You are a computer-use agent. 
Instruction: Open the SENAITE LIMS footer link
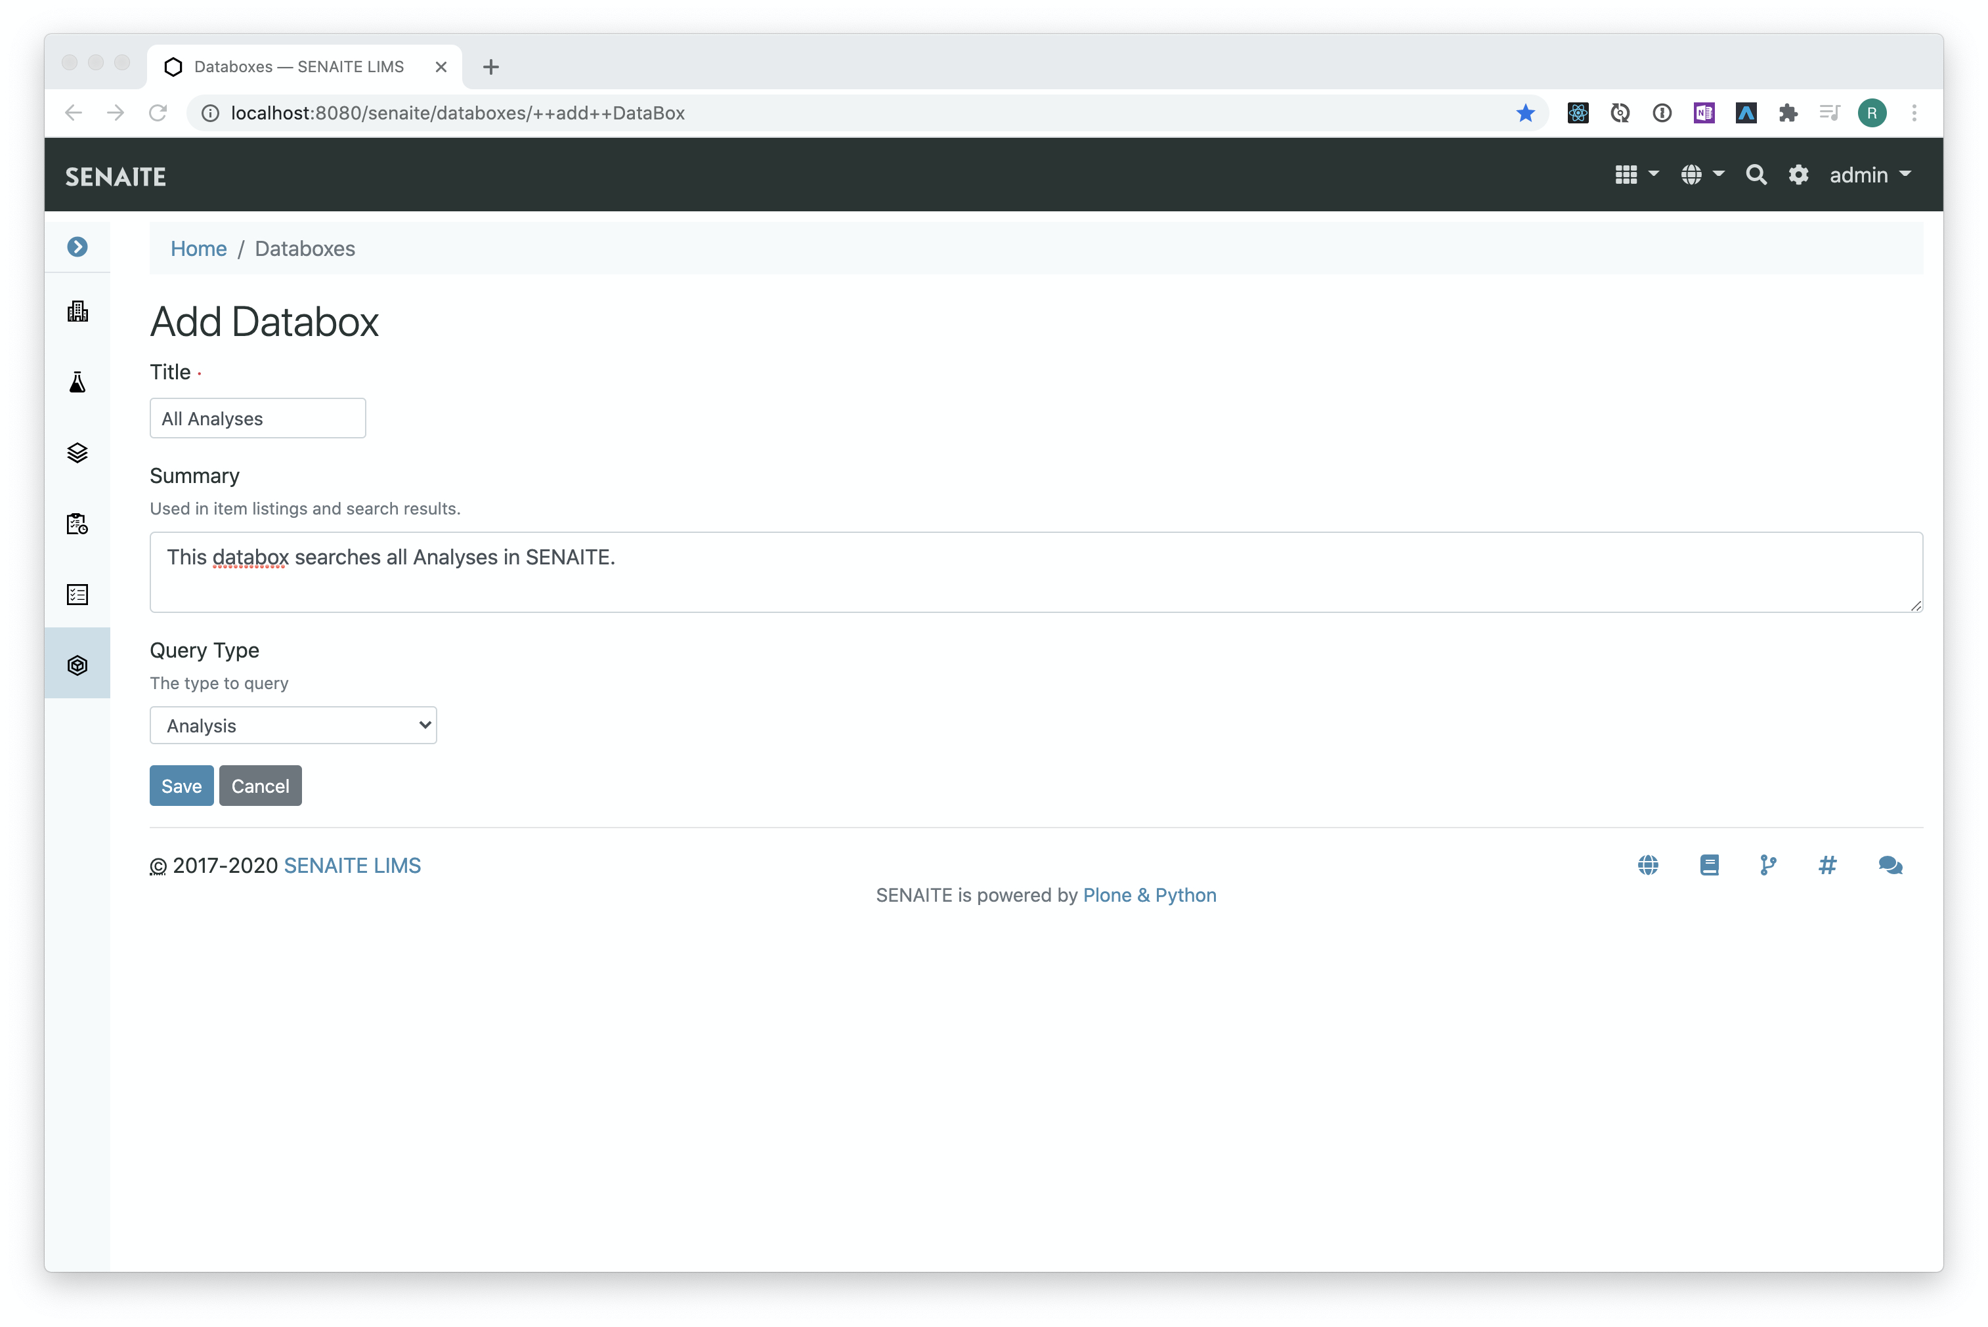pyautogui.click(x=352, y=866)
